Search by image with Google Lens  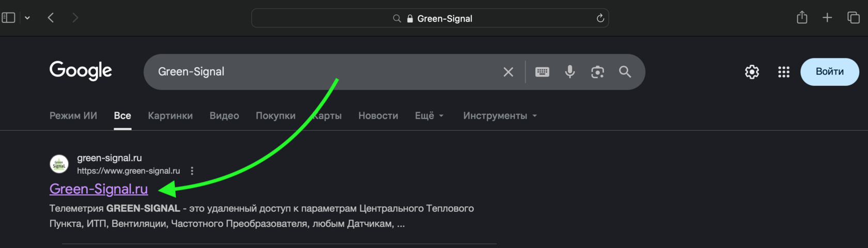click(x=598, y=72)
